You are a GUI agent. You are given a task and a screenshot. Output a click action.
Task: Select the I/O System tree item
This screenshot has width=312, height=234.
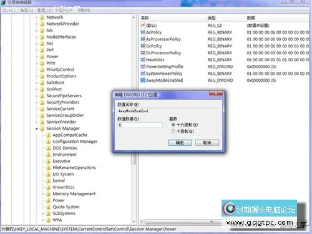[63, 174]
